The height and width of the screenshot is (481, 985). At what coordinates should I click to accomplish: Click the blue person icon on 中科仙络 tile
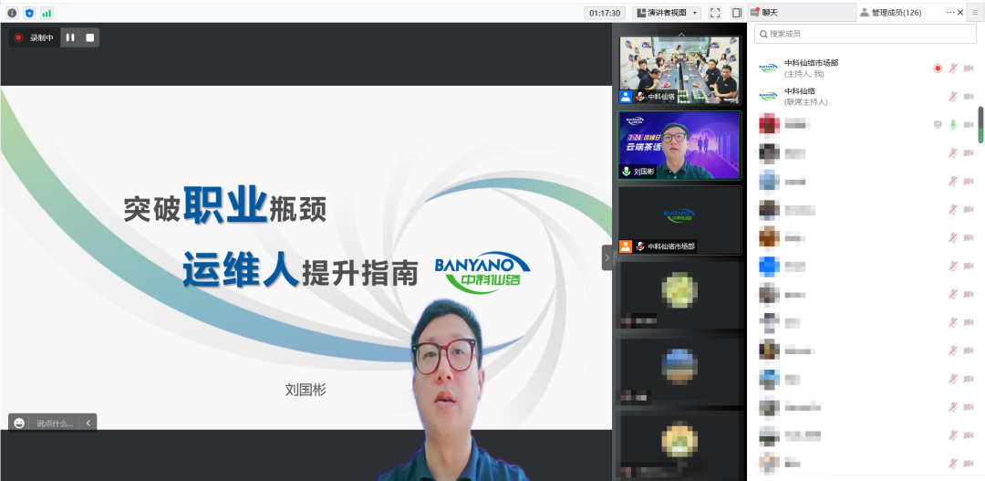click(x=625, y=97)
